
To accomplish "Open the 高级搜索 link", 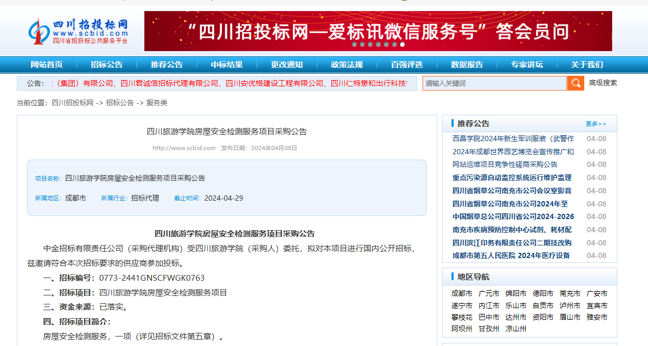I will coord(603,83).
